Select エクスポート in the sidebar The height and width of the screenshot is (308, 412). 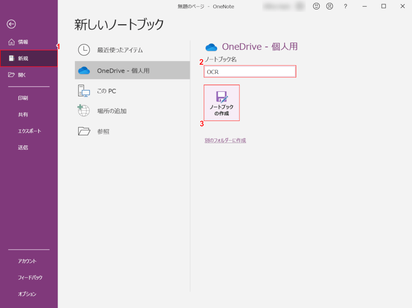tap(29, 131)
